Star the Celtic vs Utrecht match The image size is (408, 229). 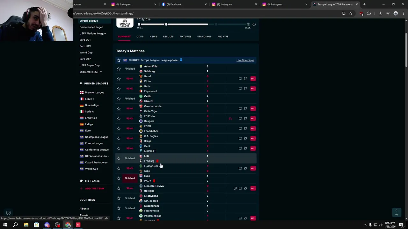pyautogui.click(x=119, y=99)
